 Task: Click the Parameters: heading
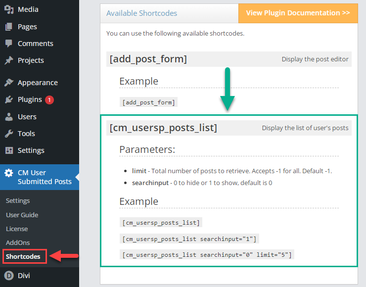point(147,149)
